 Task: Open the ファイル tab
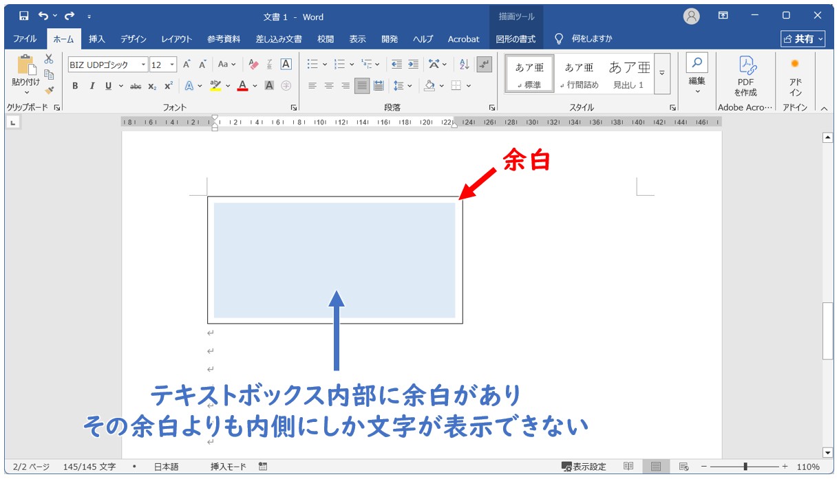25,39
